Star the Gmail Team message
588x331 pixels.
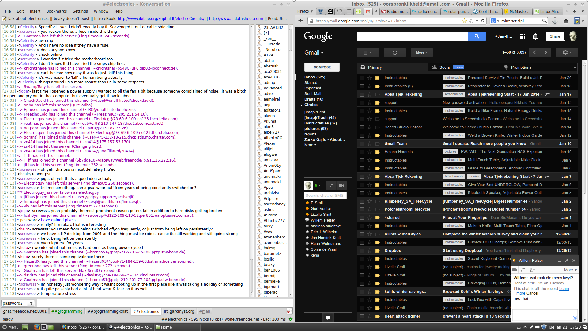pyautogui.click(x=370, y=144)
